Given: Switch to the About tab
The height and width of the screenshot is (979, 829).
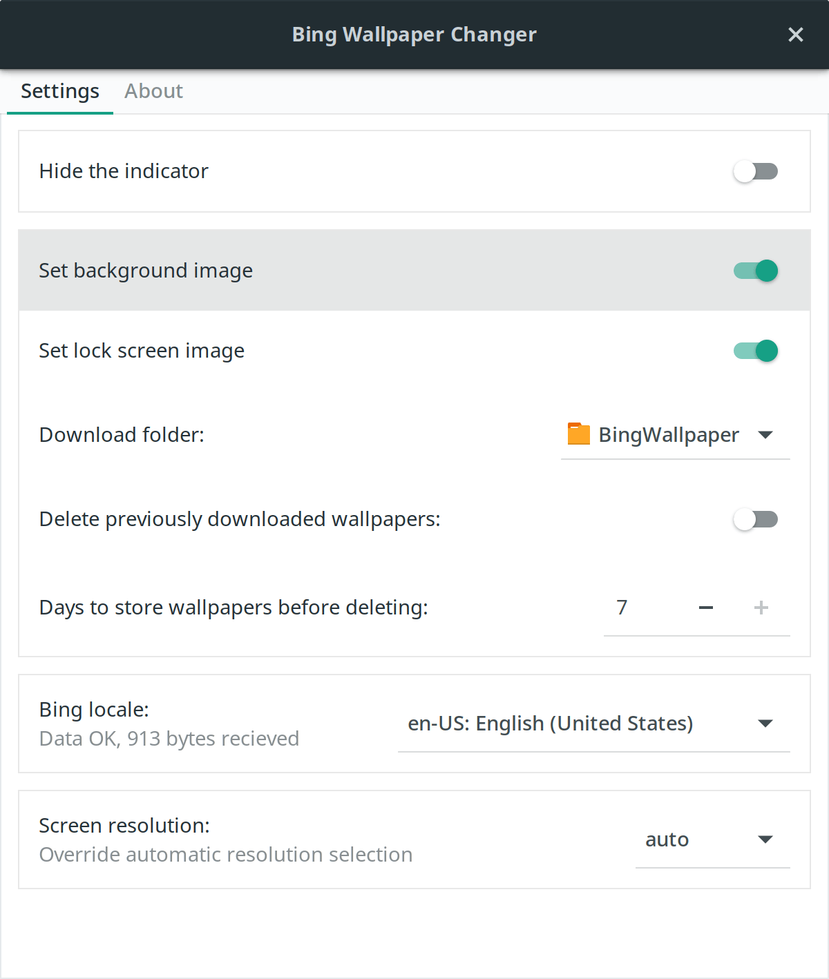Looking at the screenshot, I should click(153, 91).
